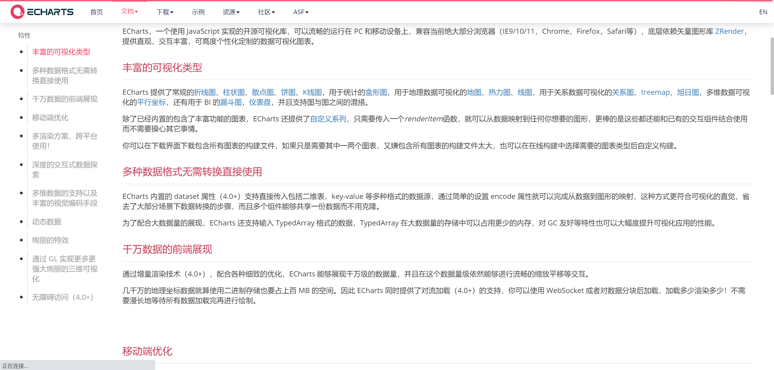Follow the ZRender hyperlink
This screenshot has height=370, width=774.
[x=729, y=31]
